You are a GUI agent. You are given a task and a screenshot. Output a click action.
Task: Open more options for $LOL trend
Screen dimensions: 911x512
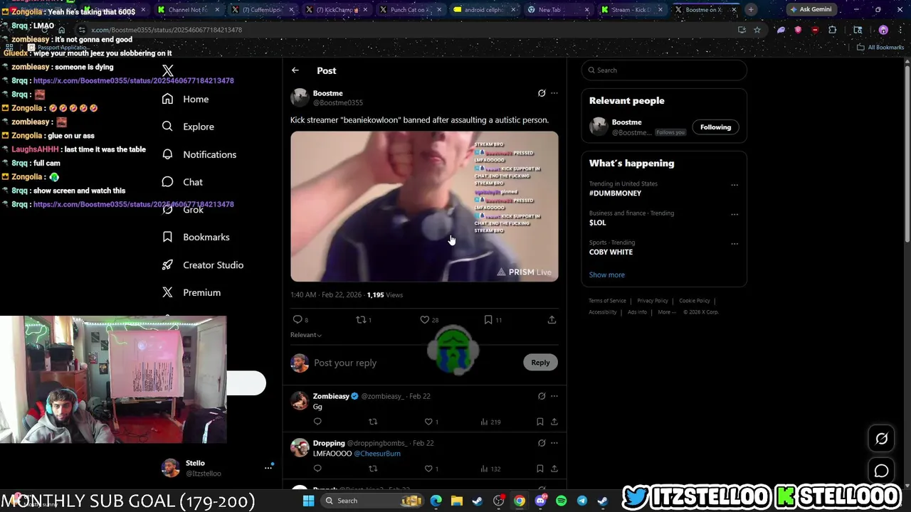[734, 214]
